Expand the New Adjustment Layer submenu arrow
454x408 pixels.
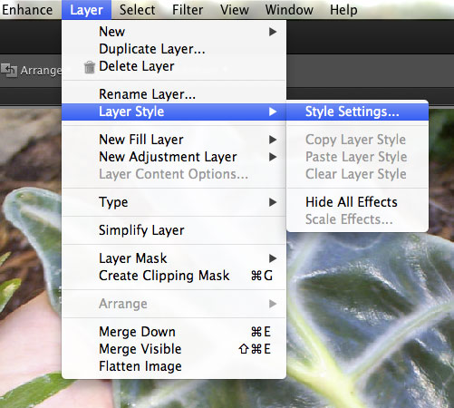tap(273, 157)
